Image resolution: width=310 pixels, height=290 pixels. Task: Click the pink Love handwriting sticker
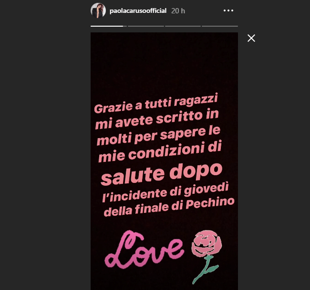pyautogui.click(x=144, y=250)
